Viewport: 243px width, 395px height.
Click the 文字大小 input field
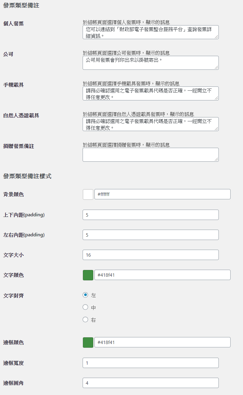click(151, 255)
